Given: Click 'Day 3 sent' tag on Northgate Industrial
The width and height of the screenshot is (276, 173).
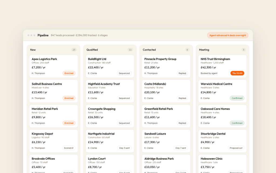Looking at the screenshot, I should [125, 148].
